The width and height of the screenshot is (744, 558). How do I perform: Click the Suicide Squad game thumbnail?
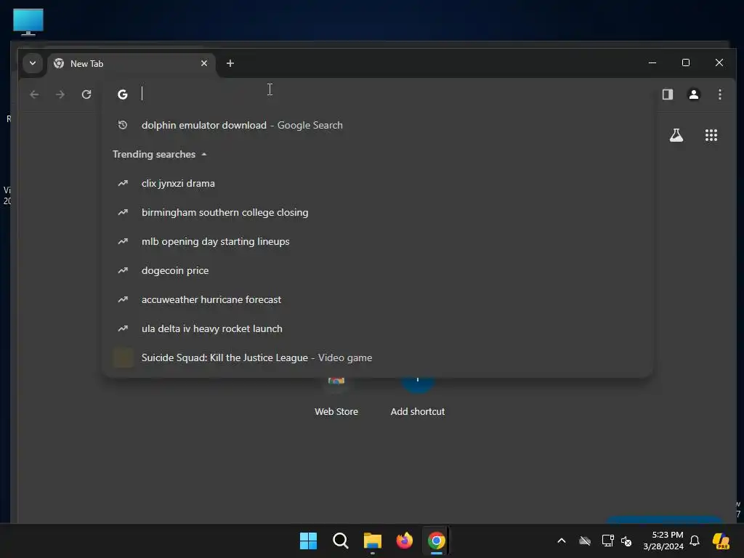(123, 357)
